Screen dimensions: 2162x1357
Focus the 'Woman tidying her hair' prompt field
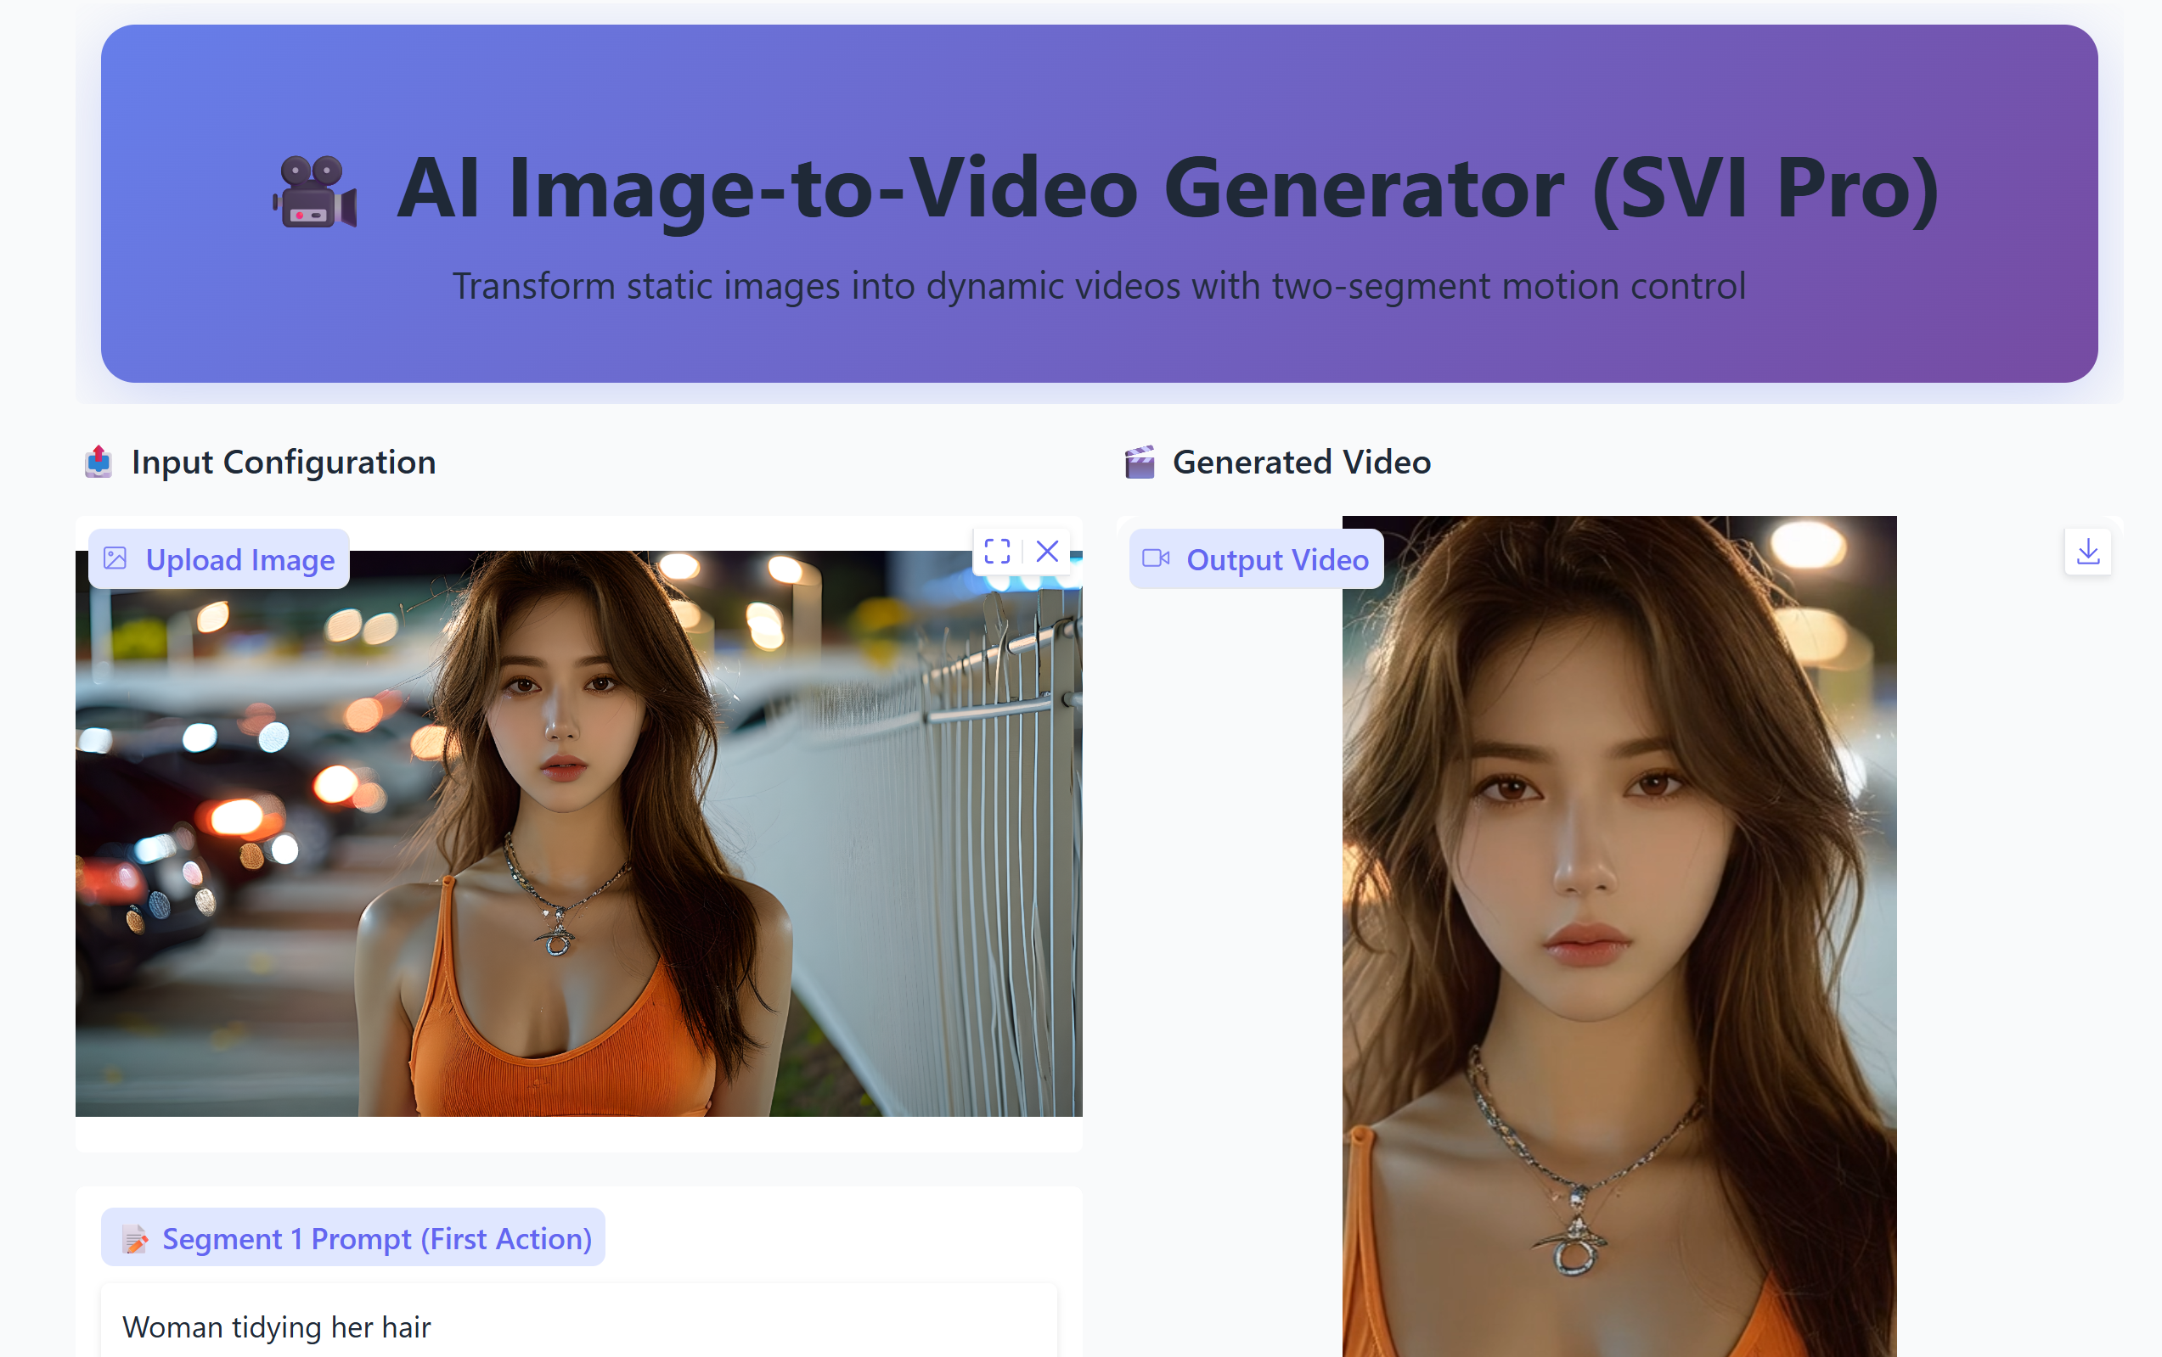[578, 1326]
